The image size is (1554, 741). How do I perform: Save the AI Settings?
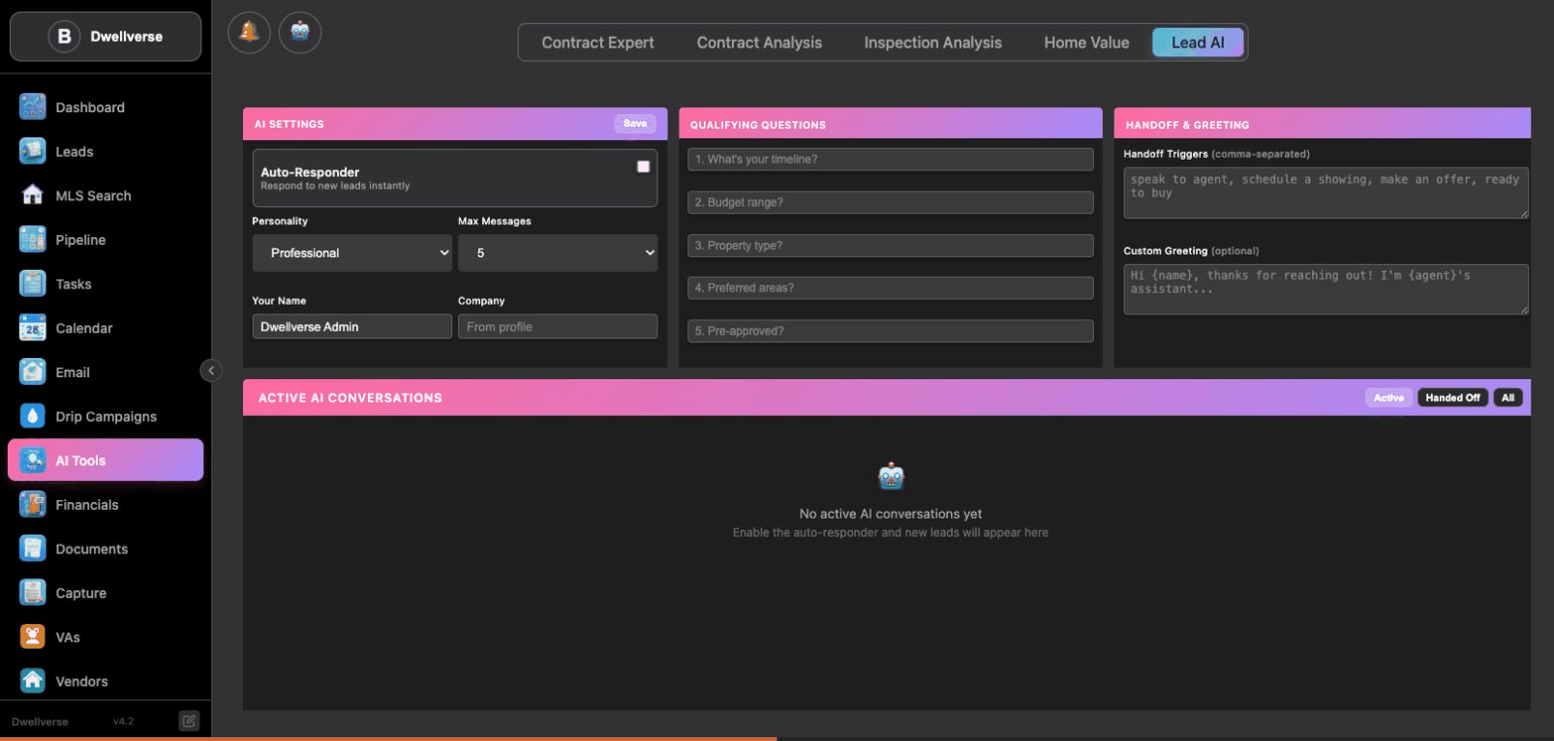pyautogui.click(x=635, y=124)
